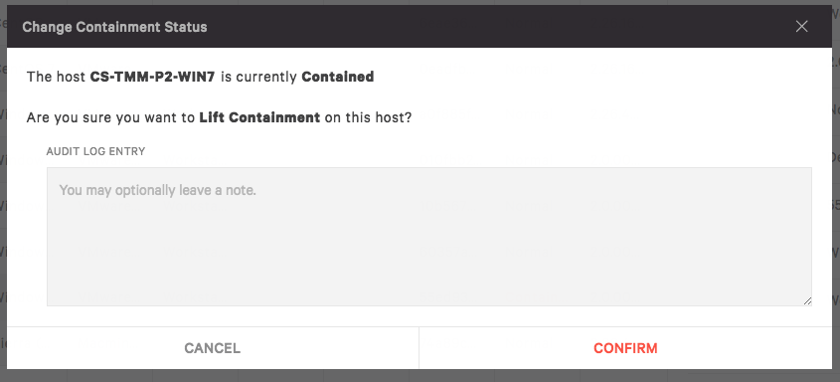Image resolution: width=840 pixels, height=382 pixels.
Task: Select the gray CANCEL label
Action: tap(213, 348)
